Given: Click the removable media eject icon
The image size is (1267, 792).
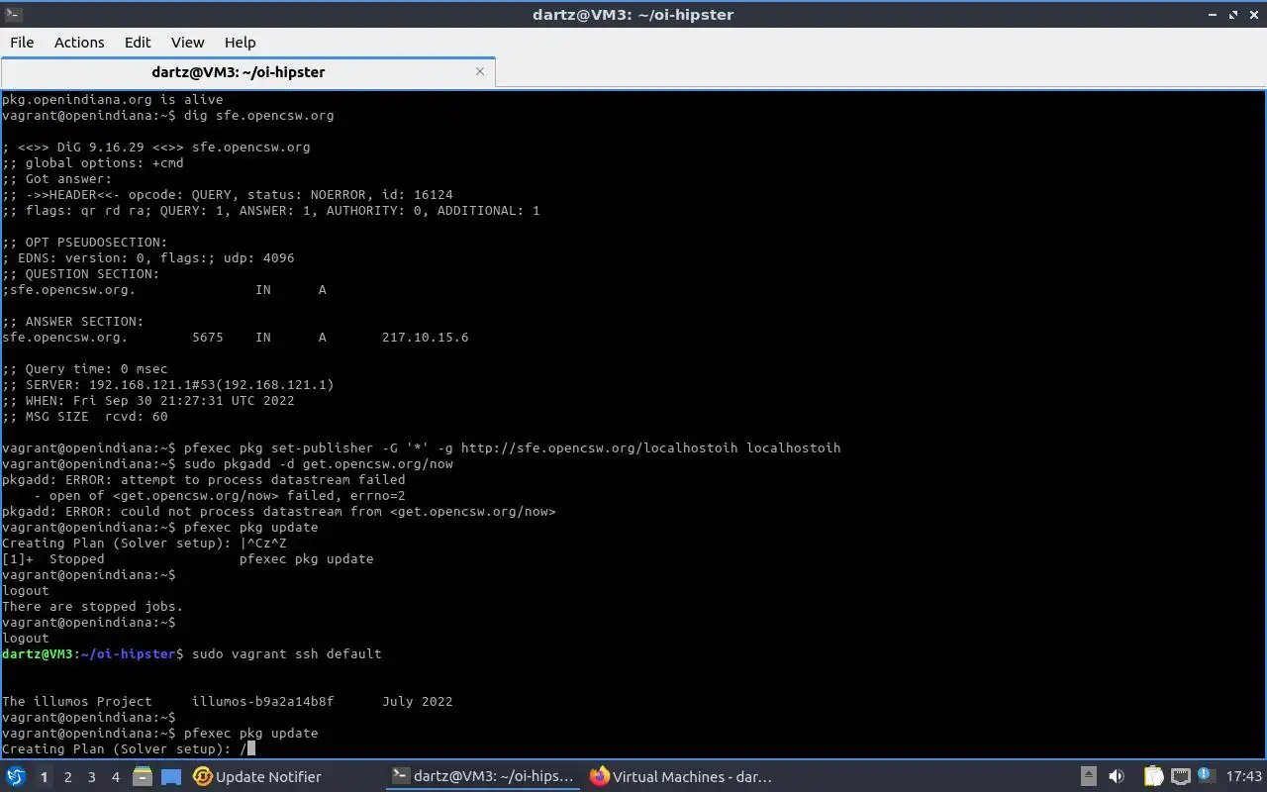Looking at the screenshot, I should point(1088,777).
